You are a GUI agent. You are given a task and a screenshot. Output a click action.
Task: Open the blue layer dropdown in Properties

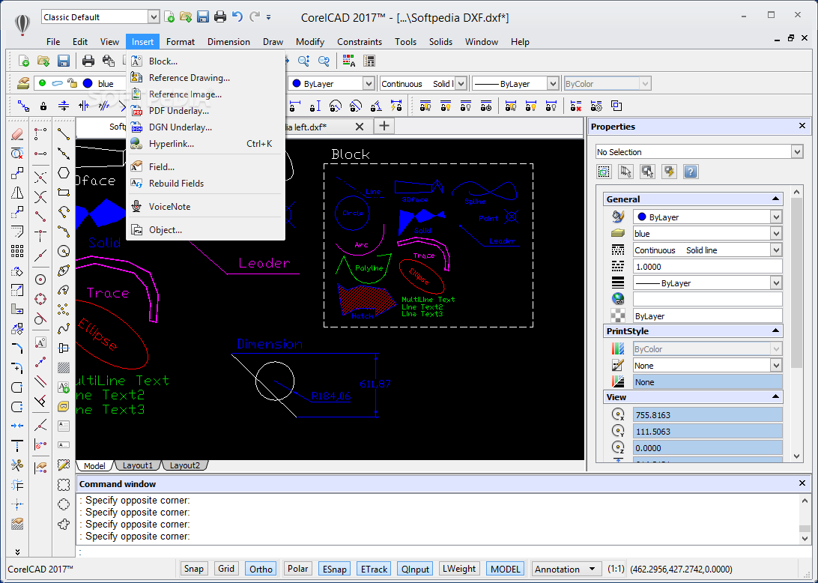[776, 234]
